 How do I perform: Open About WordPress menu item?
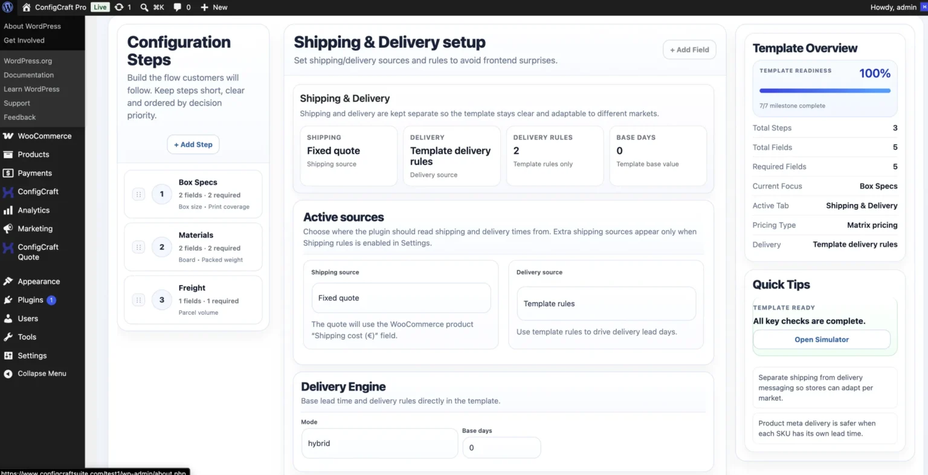click(33, 26)
